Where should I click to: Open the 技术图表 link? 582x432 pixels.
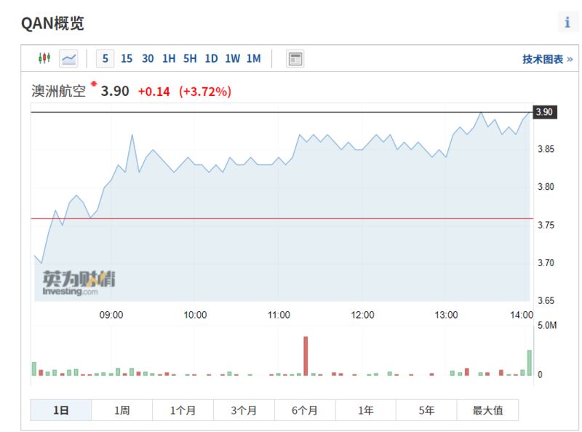coord(548,59)
